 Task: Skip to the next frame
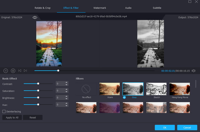(x=25, y=71)
